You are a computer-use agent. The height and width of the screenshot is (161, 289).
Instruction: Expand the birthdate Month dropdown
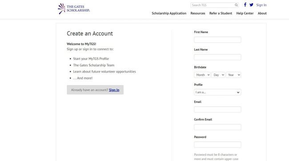point(202,75)
